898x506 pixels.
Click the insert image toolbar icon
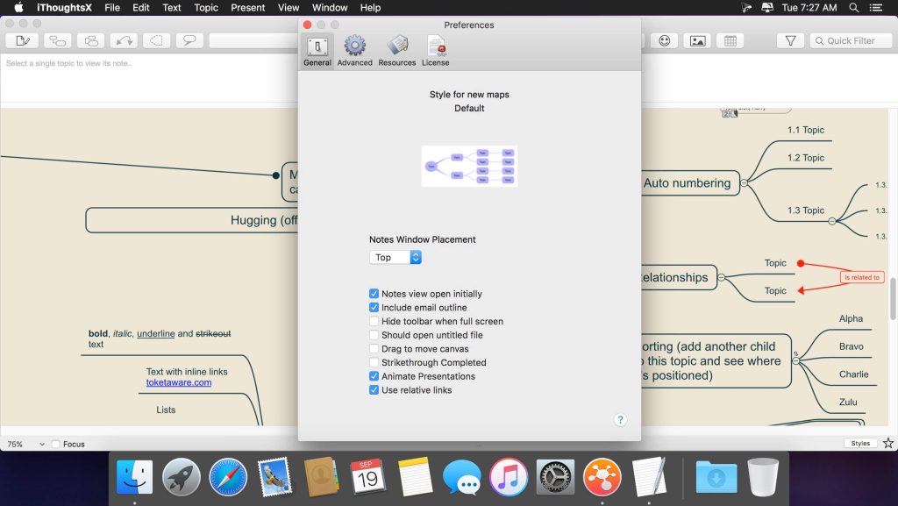[697, 40]
